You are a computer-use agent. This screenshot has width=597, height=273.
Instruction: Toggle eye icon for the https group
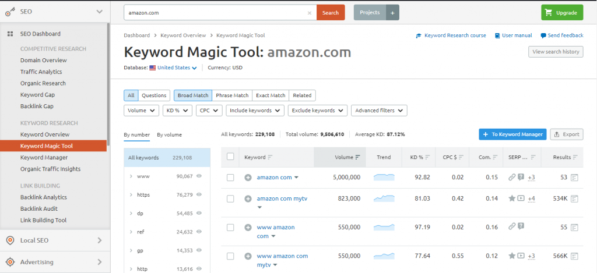[x=199, y=194]
